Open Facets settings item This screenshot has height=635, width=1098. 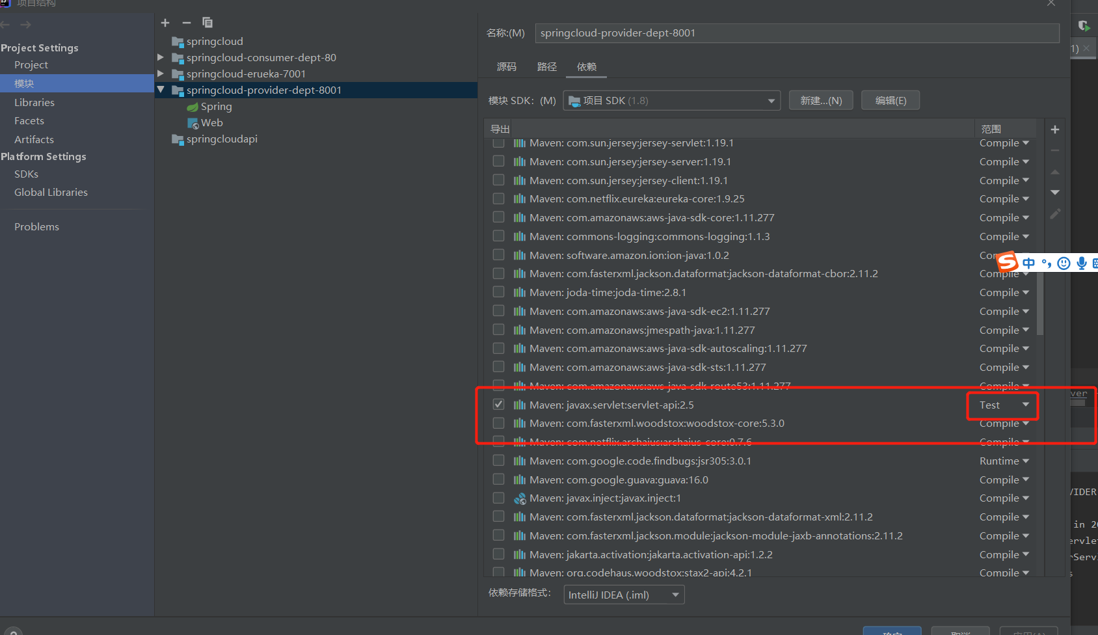point(29,121)
